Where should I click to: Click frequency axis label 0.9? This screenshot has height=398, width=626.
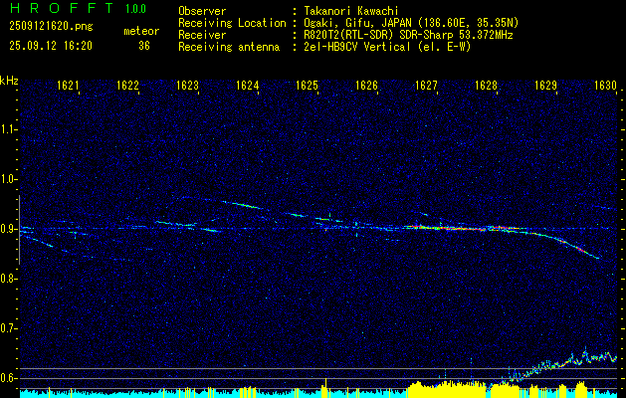click(9, 229)
